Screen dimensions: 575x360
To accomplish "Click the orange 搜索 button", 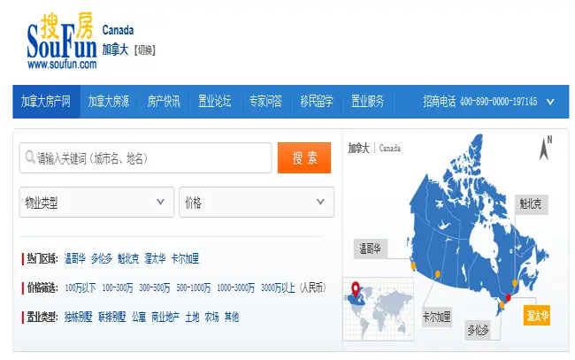I will point(304,158).
